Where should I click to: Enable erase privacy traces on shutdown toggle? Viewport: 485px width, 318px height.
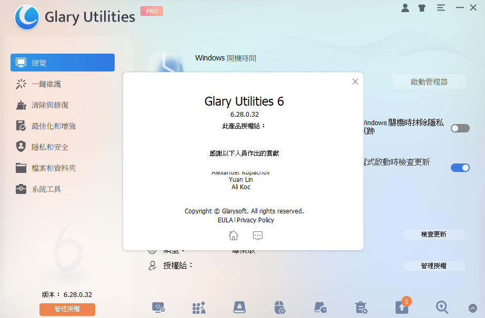coord(460,128)
